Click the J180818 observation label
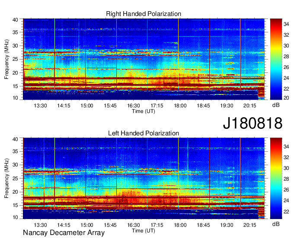Screen dimensions: 294x238 [252, 123]
